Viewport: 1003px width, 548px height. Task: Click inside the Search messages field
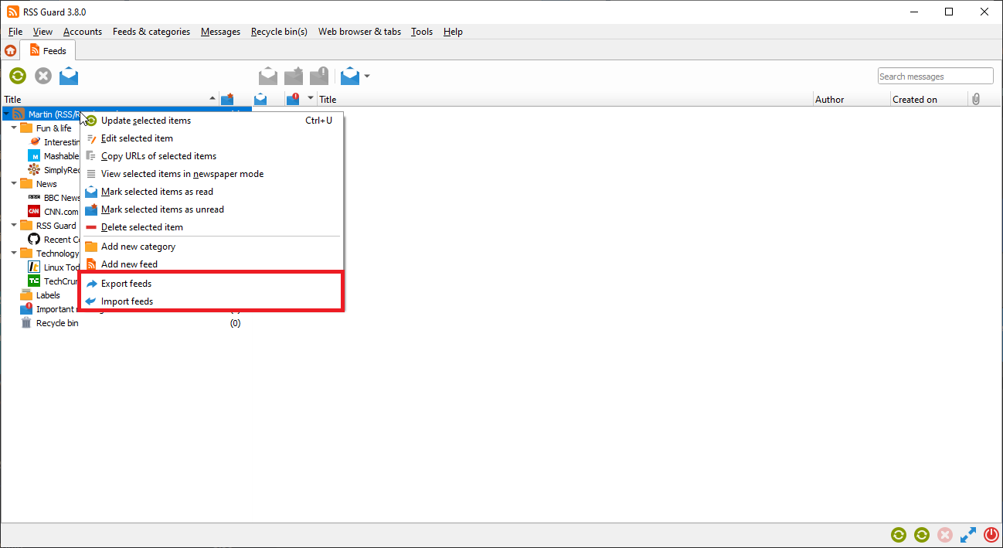click(935, 77)
